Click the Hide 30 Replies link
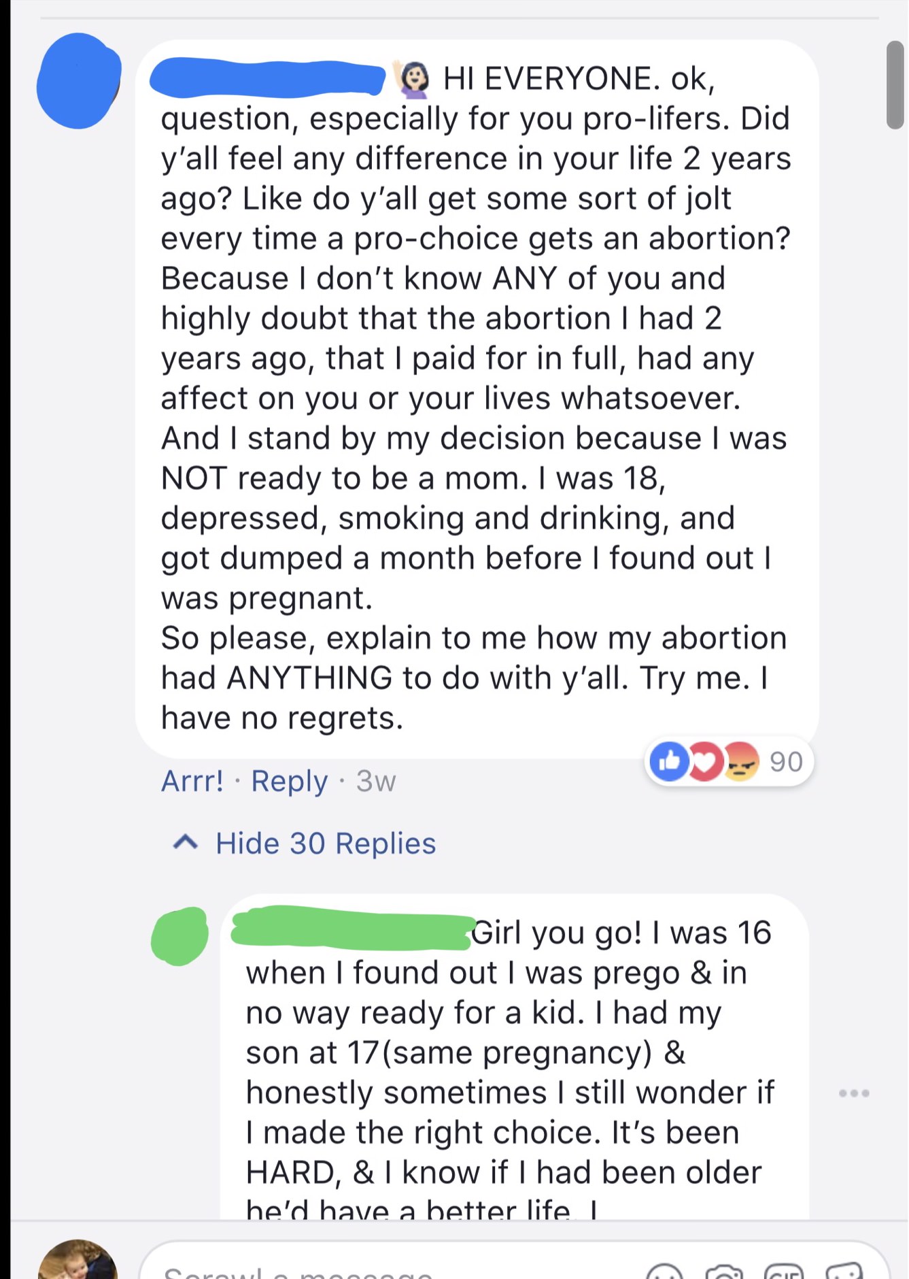The image size is (909, 1279). 325,844
